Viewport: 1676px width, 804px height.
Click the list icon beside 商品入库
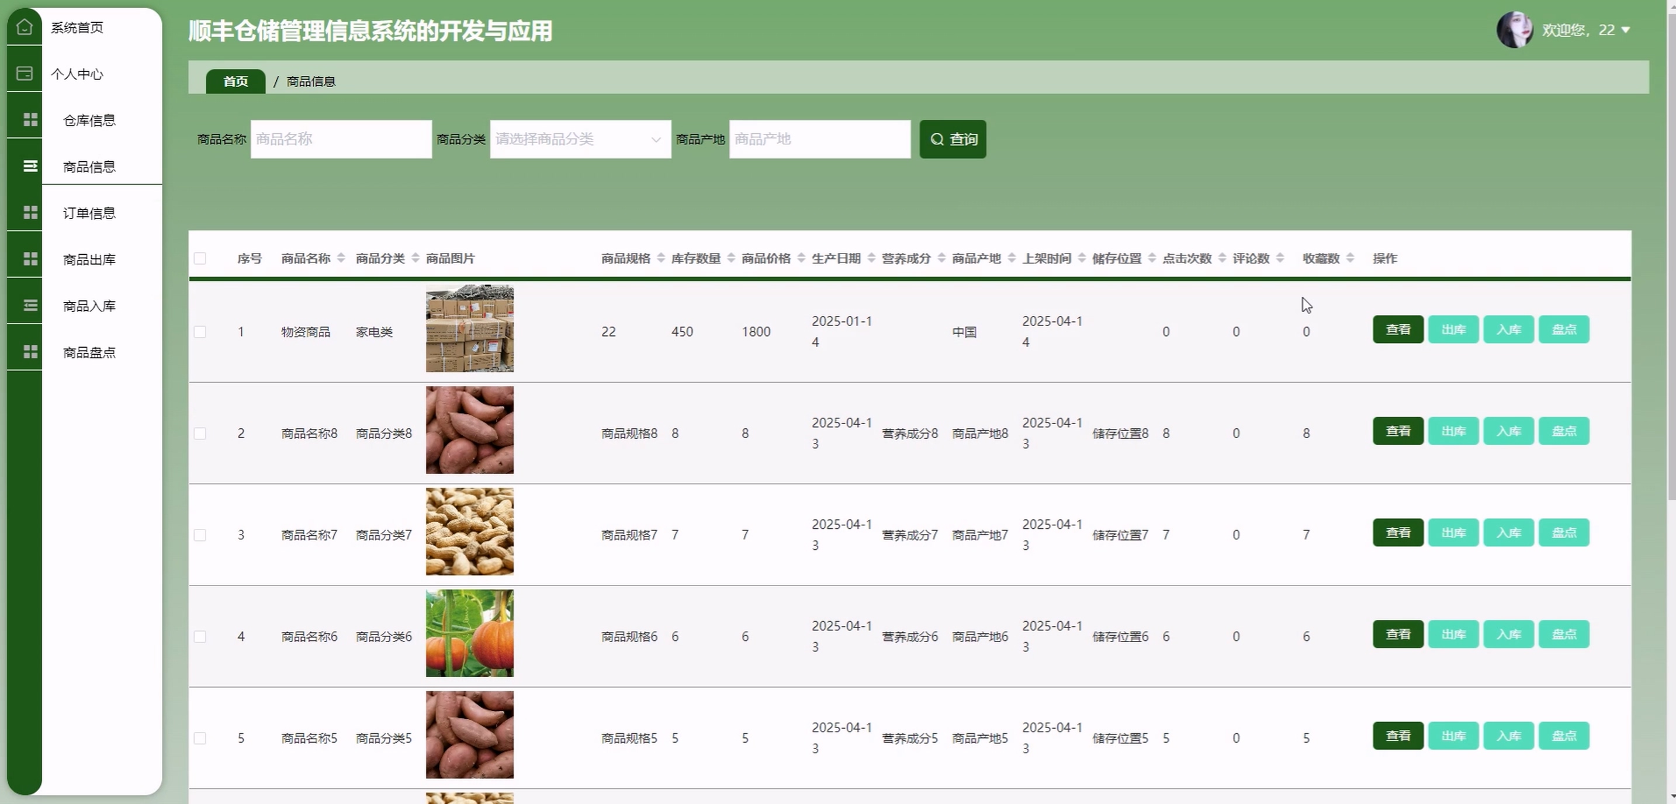[x=30, y=305]
